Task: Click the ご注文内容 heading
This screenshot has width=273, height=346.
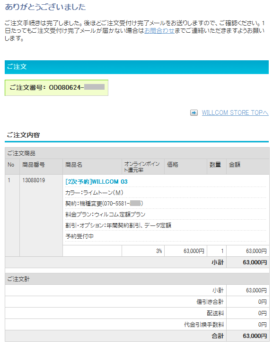Action: pos(23,135)
